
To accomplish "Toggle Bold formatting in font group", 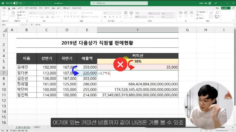I will pyautogui.click(x=31, y=17).
